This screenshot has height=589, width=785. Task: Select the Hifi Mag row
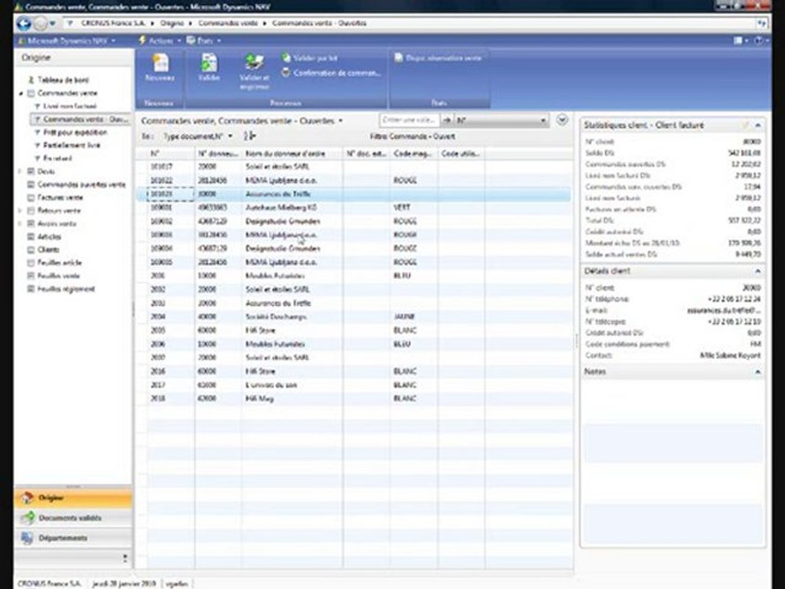pyautogui.click(x=353, y=398)
